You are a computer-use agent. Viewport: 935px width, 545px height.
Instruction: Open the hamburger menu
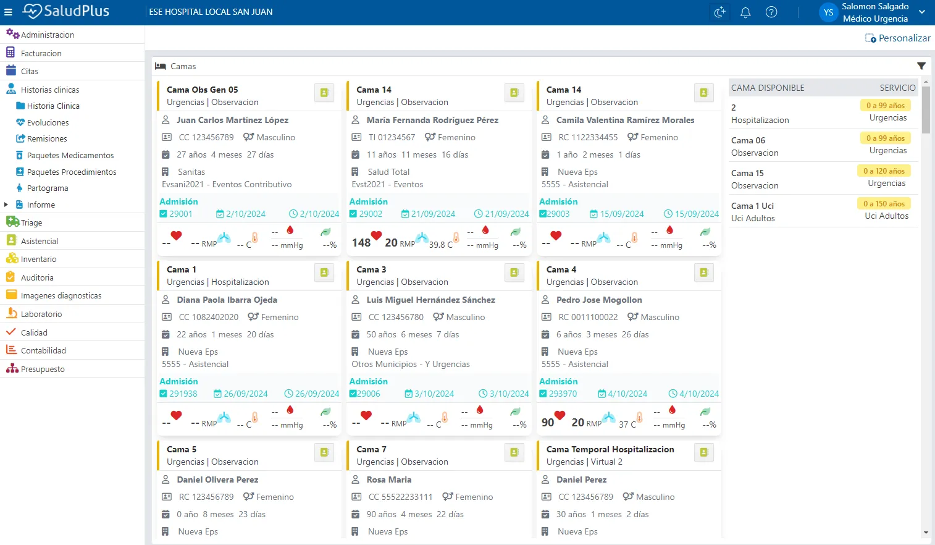click(8, 12)
